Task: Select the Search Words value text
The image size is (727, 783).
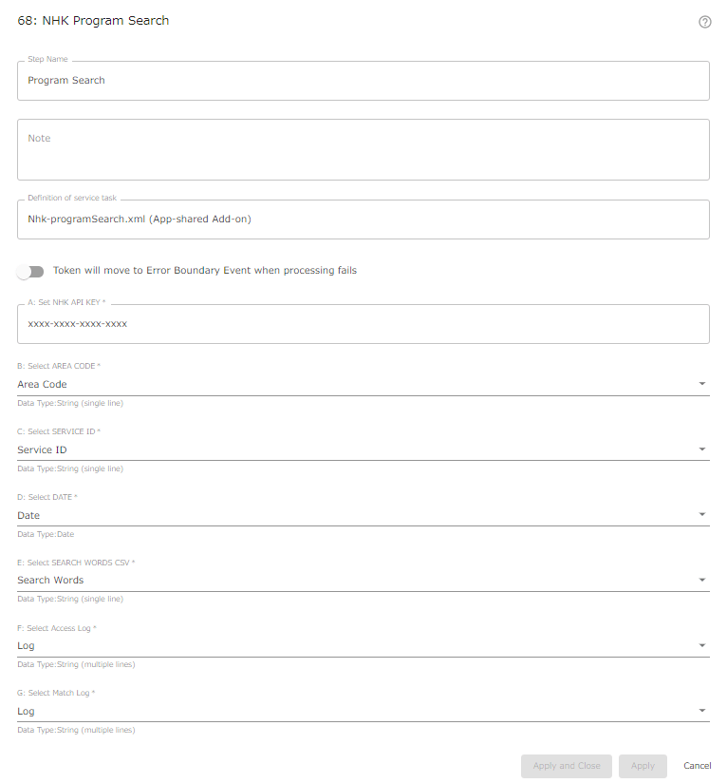Action: pos(50,580)
